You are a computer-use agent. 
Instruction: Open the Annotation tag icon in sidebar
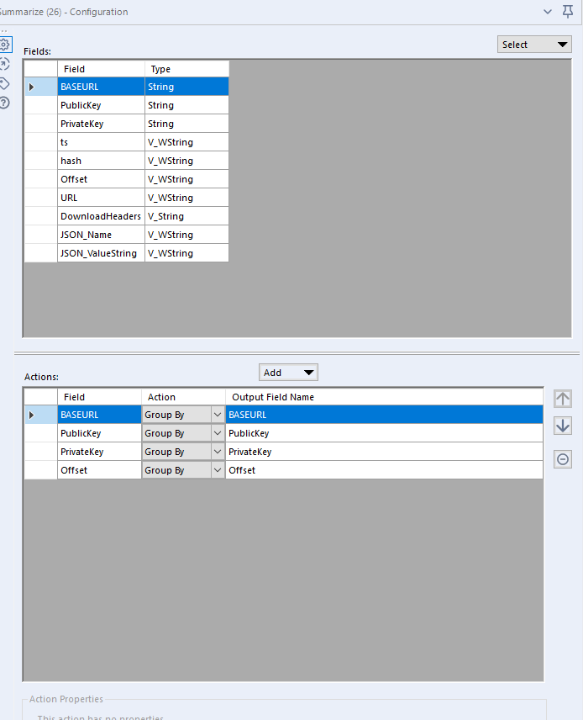point(4,83)
